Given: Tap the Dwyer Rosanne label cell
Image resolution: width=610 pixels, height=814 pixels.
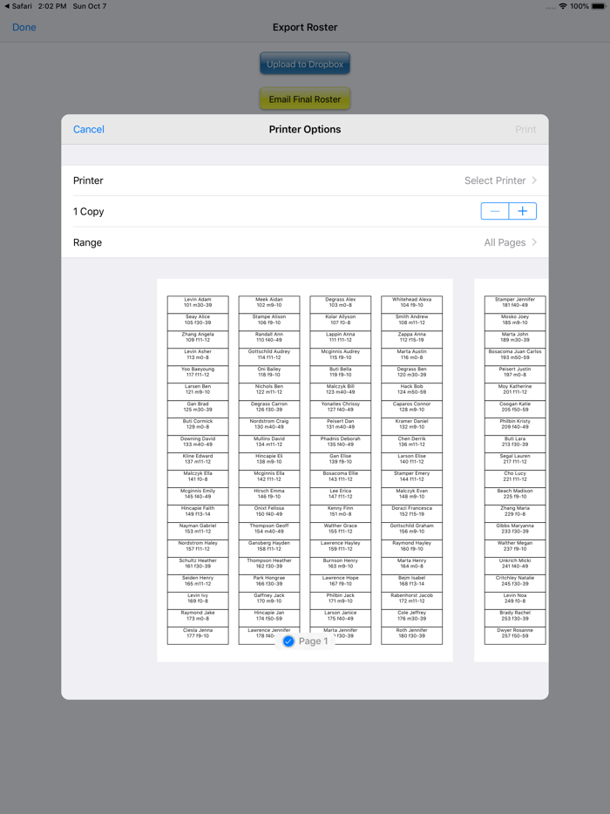Looking at the screenshot, I should coord(515,634).
